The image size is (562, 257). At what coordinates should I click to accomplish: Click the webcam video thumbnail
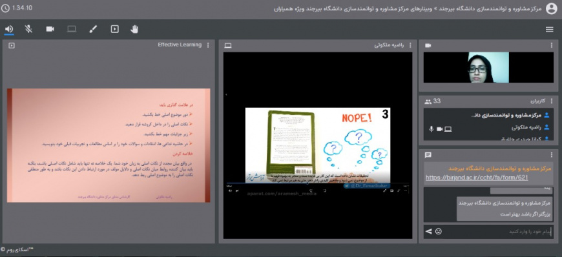(488, 67)
